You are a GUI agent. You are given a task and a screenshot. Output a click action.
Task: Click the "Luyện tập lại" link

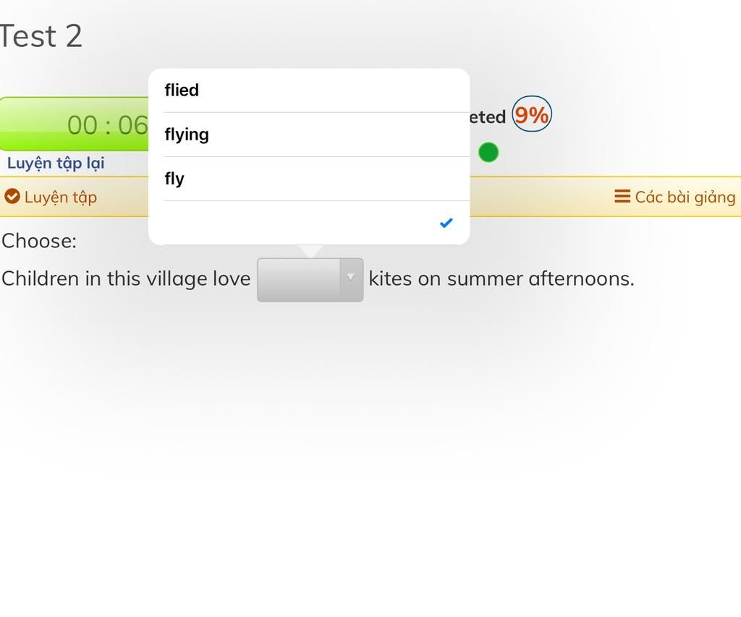click(56, 163)
